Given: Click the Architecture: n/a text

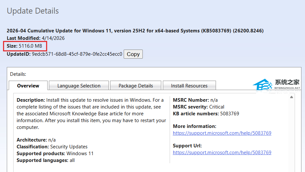Looking at the screenshot, I should [x=36, y=140].
